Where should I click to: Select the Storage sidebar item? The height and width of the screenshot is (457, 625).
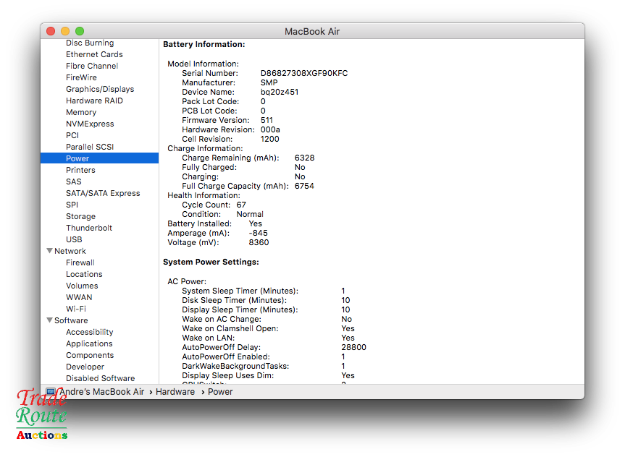80,216
